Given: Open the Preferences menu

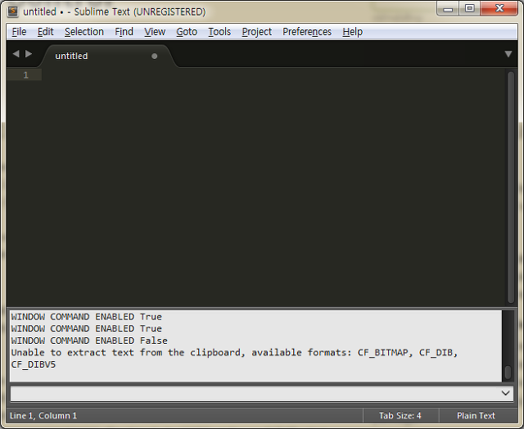Looking at the screenshot, I should pyautogui.click(x=307, y=32).
